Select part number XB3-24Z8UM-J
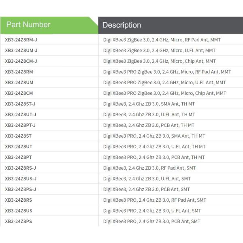Viewport: 243px width, 243px height. click(21, 50)
